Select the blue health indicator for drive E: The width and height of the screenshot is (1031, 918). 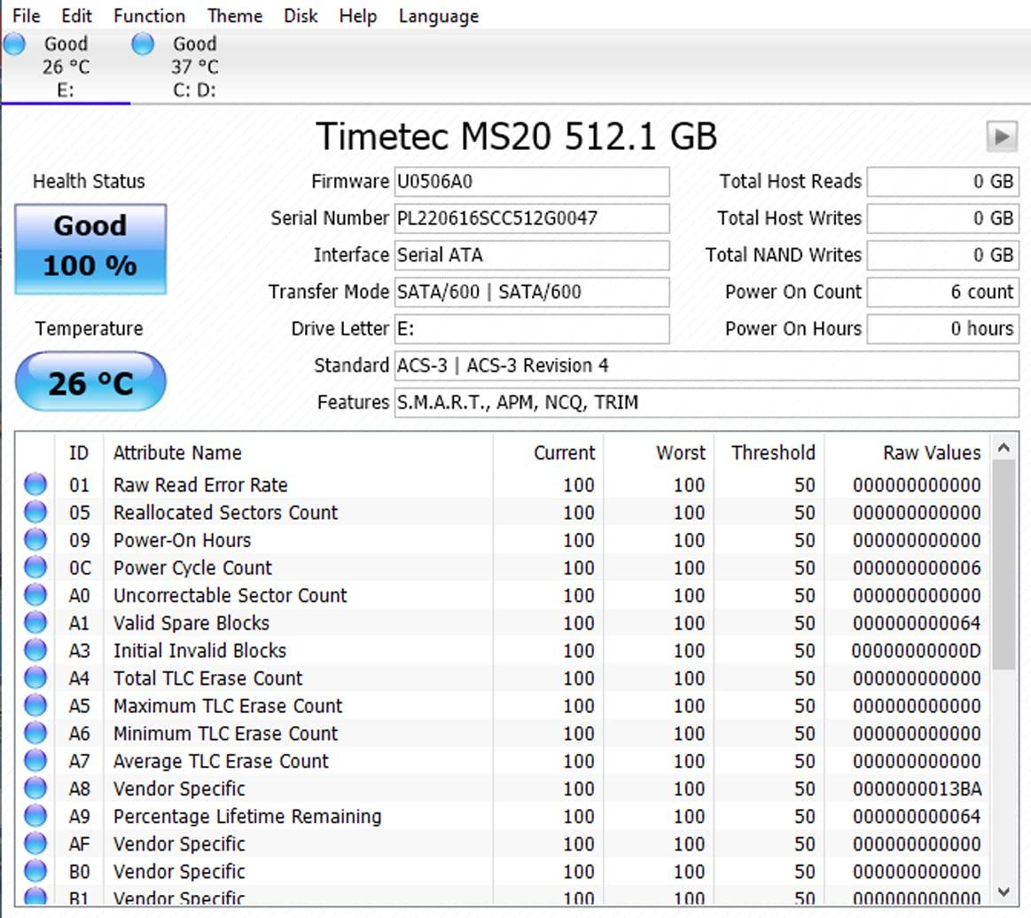coord(13,43)
